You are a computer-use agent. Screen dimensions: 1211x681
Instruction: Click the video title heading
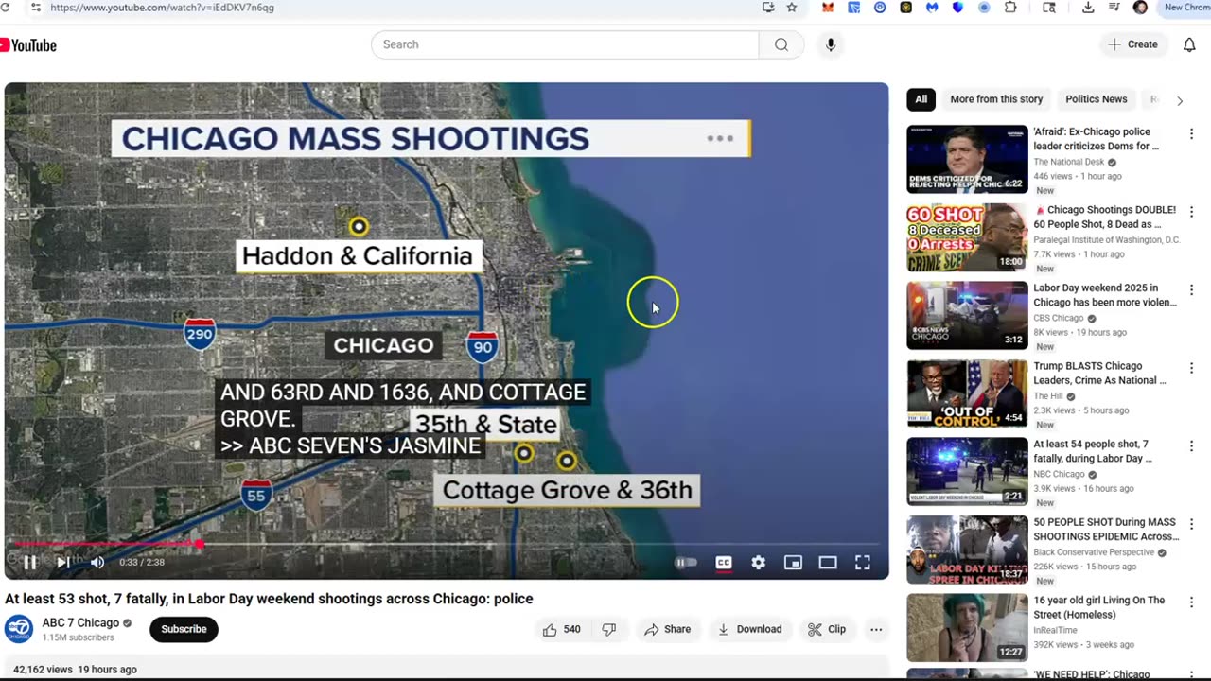coord(269,599)
